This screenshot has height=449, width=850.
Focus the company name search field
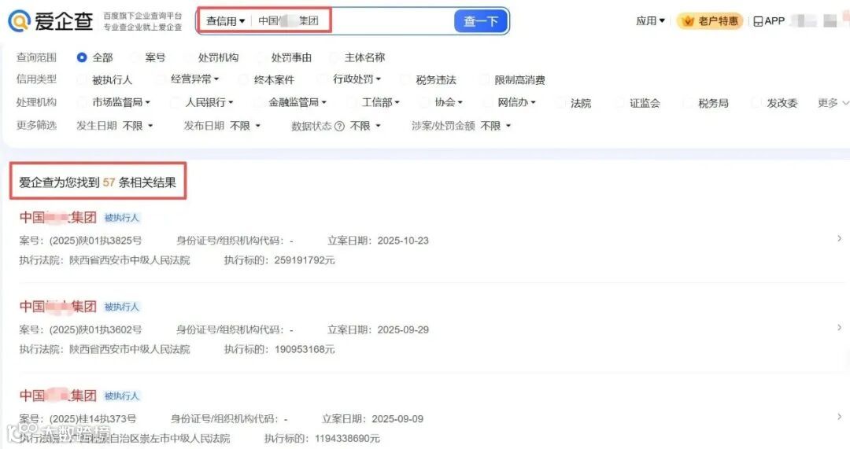(353, 21)
